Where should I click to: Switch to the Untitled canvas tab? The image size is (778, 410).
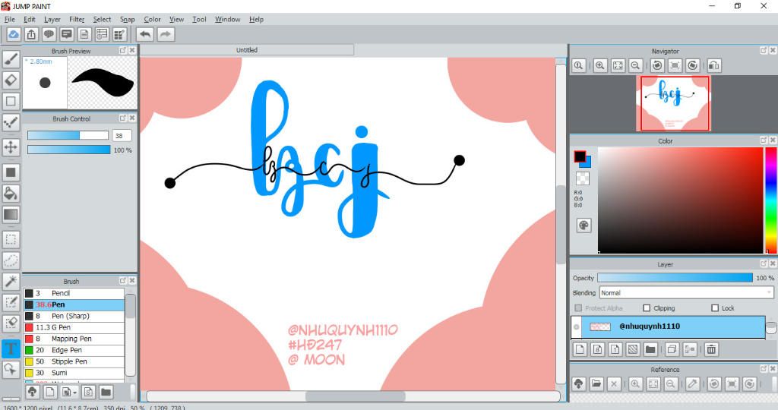tap(247, 50)
